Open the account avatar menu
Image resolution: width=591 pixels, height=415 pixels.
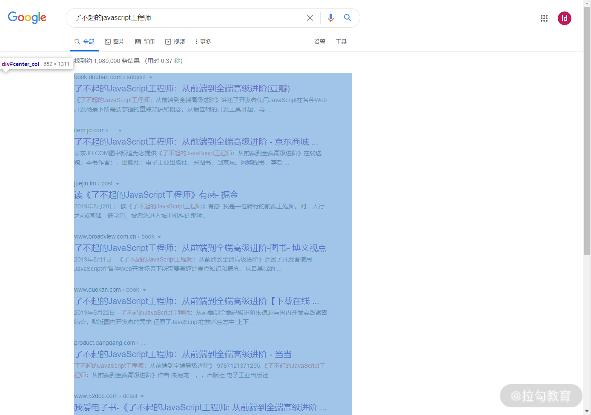[565, 18]
